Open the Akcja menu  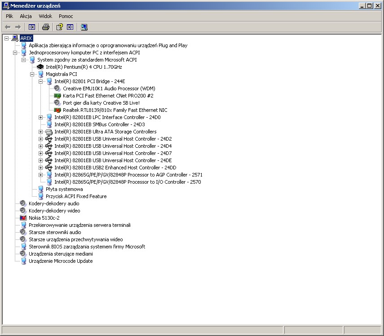pos(26,16)
